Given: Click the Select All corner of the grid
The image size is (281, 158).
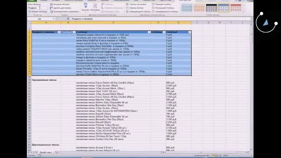Looking at the screenshot, I should [29, 22].
